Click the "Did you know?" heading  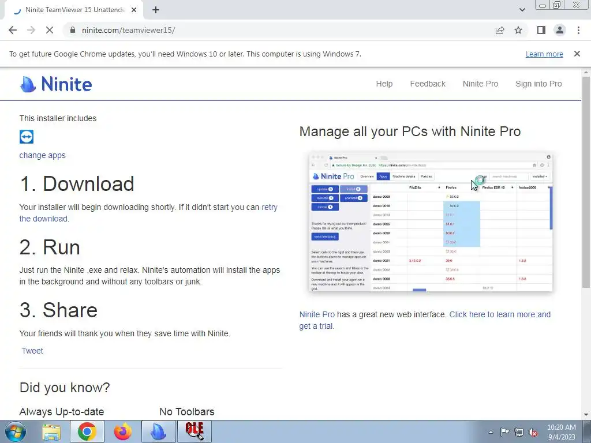click(x=65, y=387)
